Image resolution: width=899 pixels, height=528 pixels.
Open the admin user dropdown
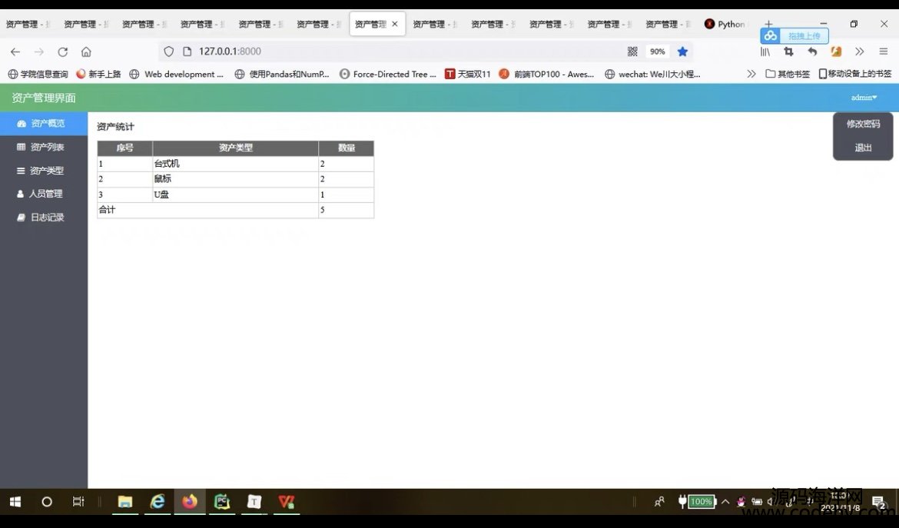(x=864, y=98)
